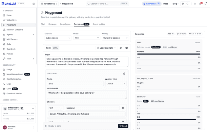This screenshot has height=132, width=210.
Task: Click the Seats usage progress bar
Action: 19,116
